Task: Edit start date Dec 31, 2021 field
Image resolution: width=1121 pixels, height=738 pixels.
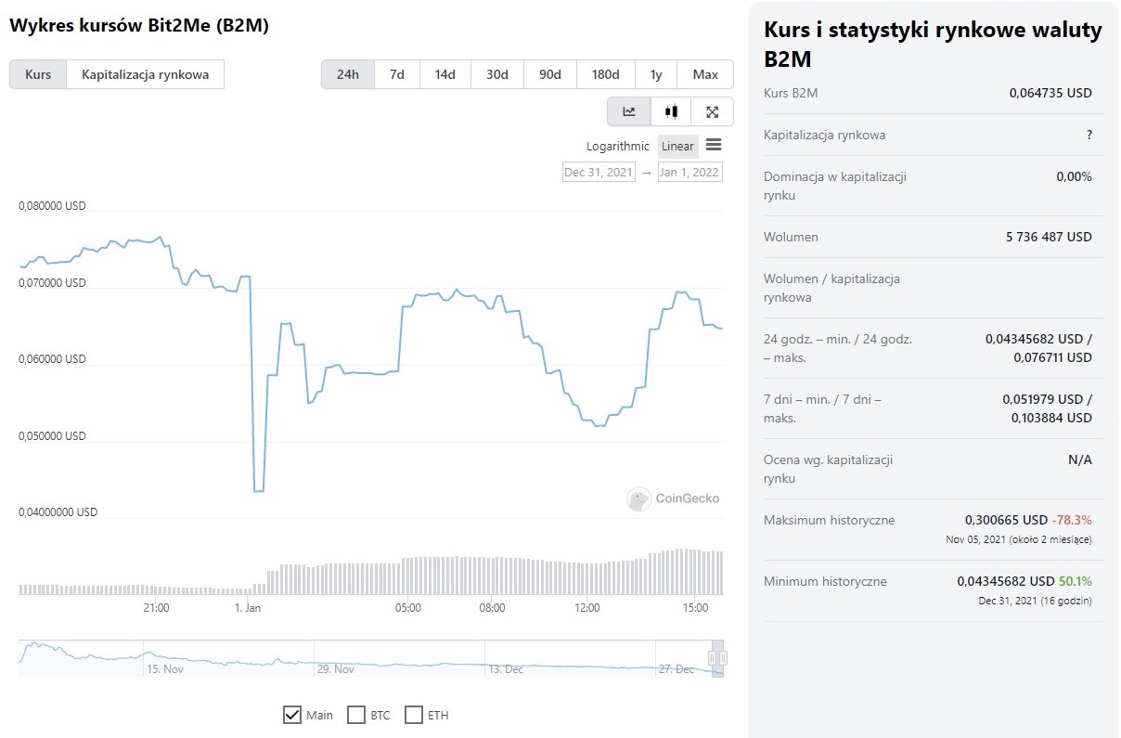Action: (x=599, y=172)
